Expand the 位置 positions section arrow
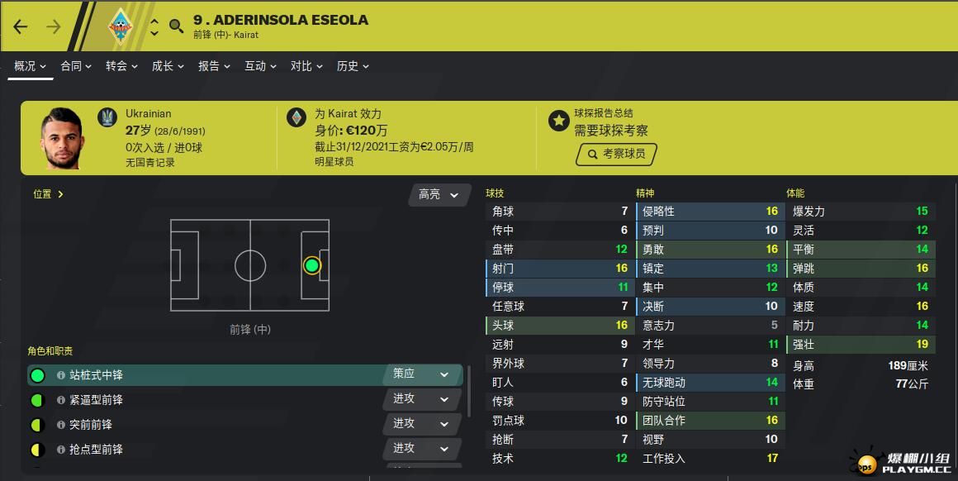 60,194
